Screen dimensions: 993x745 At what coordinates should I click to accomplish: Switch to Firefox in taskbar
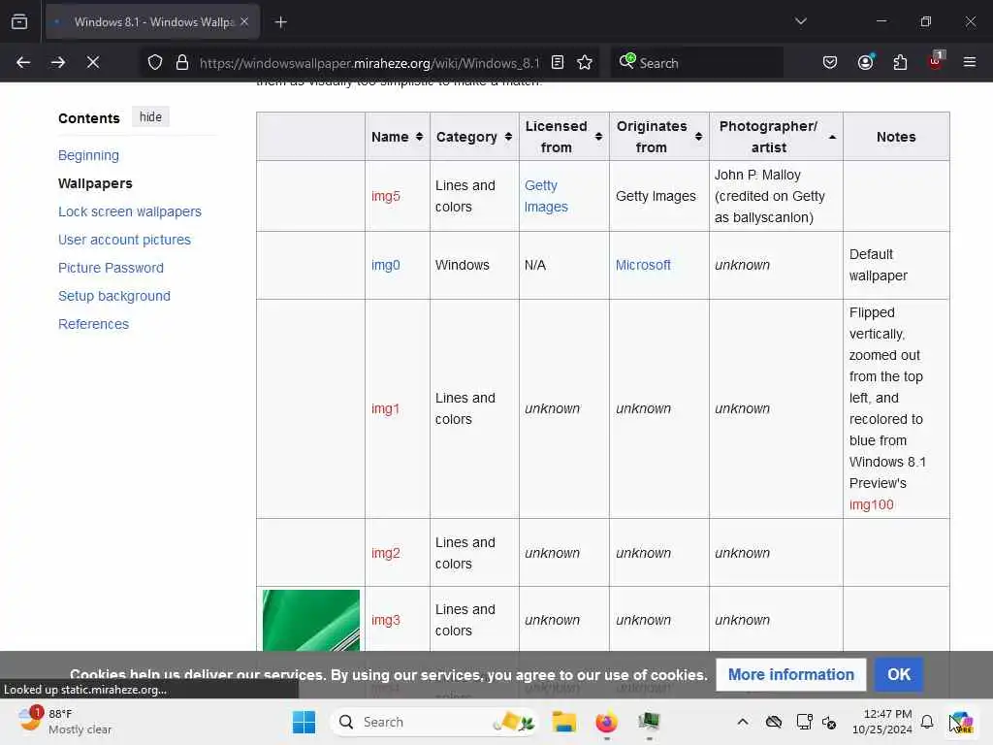point(607,722)
